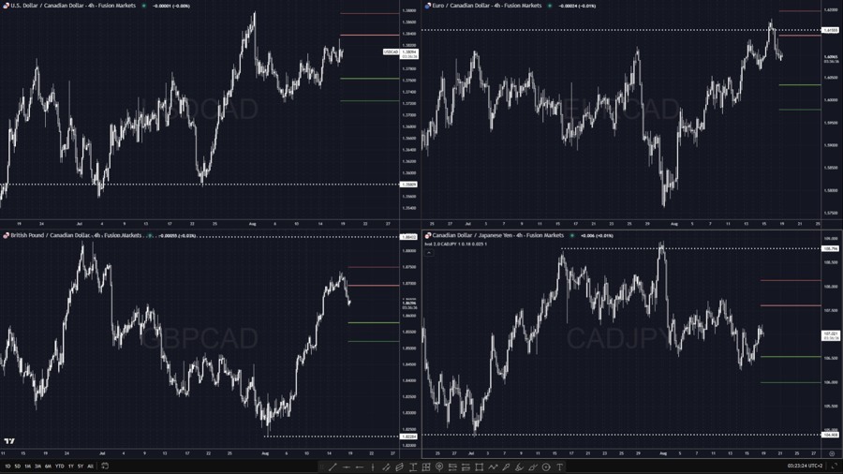This screenshot has height=474, width=843.
Task: Select the trend line drawing tool
Action: coord(333,467)
